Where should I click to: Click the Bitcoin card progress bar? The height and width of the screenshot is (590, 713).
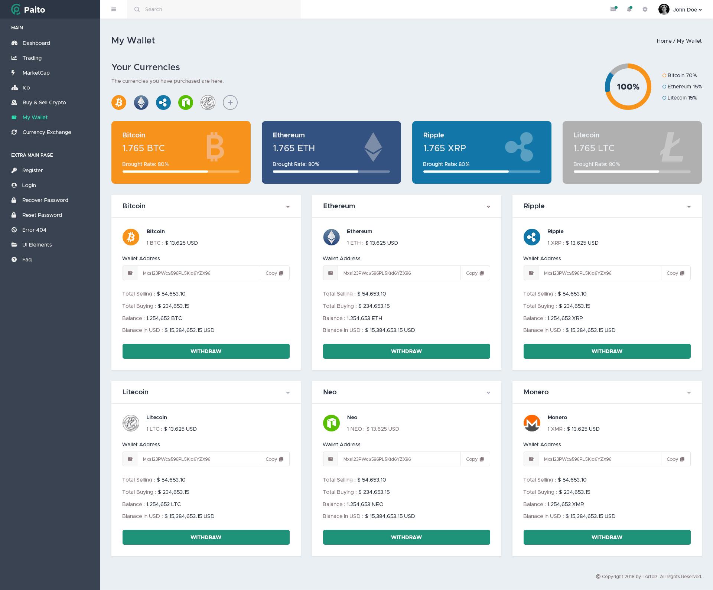click(181, 172)
